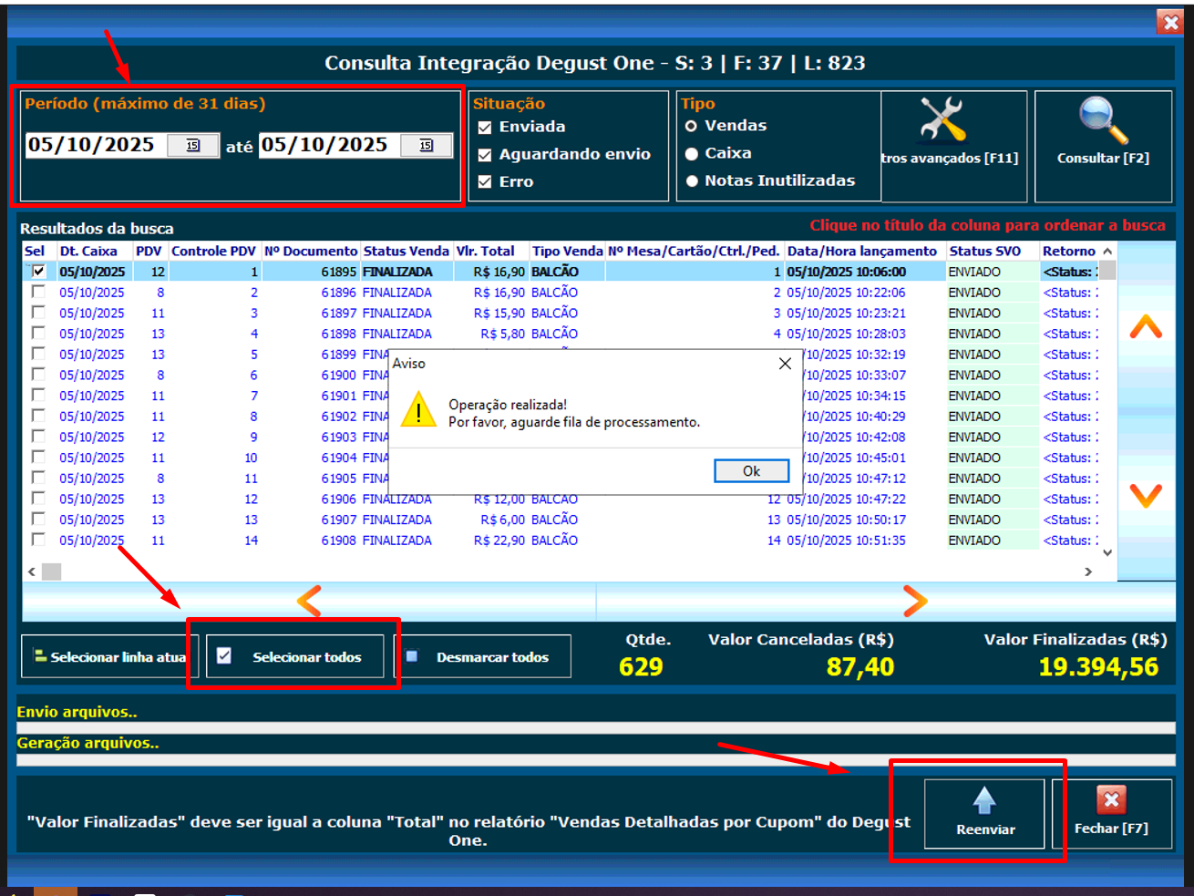Click the Geração arquivos progress bar
The image size is (1194, 896).
596,760
